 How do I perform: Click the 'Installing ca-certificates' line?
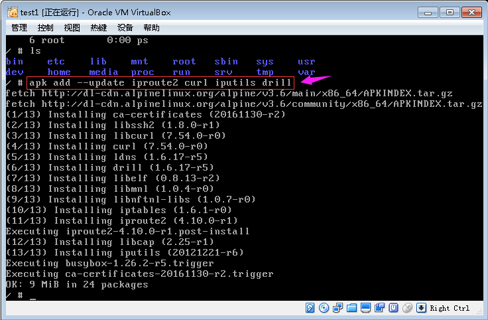(146, 115)
